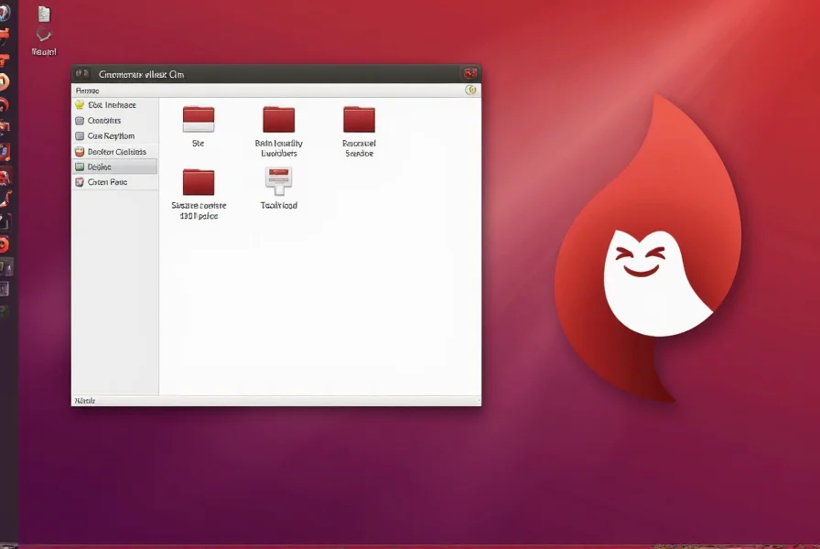Select "Ciaen Paoe" in the sidebar
This screenshot has height=549, width=820.
(107, 182)
